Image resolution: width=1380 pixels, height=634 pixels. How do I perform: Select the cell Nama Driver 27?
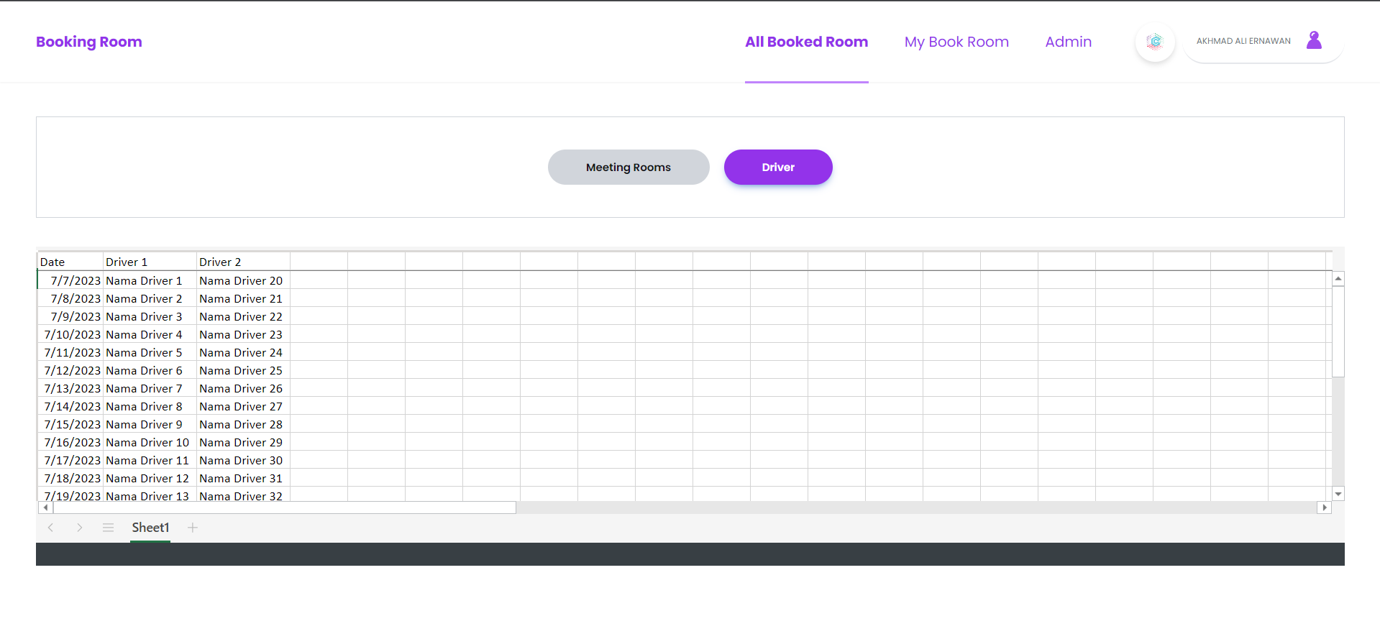(243, 406)
